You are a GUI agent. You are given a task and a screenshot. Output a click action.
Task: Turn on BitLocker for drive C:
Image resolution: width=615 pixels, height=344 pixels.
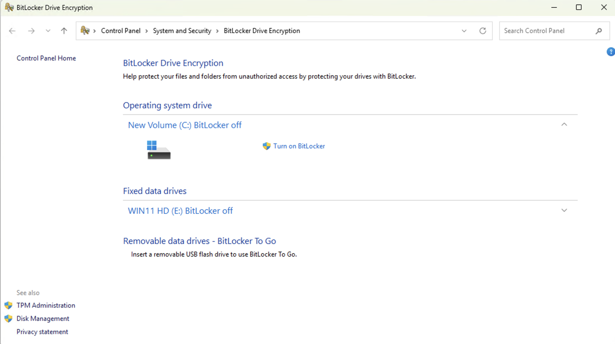299,146
